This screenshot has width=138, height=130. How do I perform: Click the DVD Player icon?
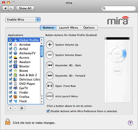15,84
